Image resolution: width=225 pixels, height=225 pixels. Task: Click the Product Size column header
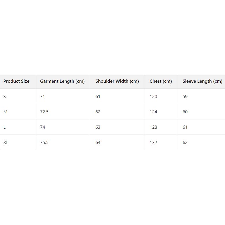click(x=16, y=81)
